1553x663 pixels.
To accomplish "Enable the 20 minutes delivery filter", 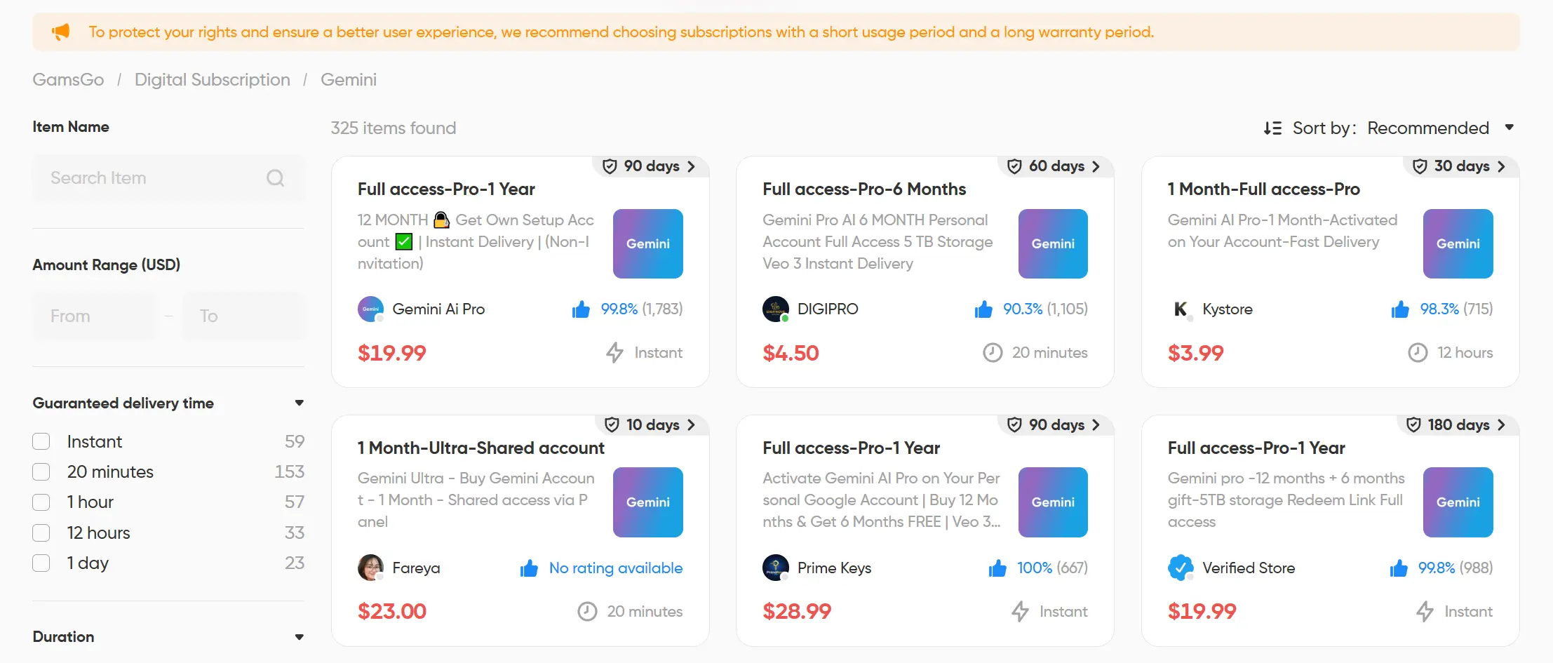I will 41,472.
